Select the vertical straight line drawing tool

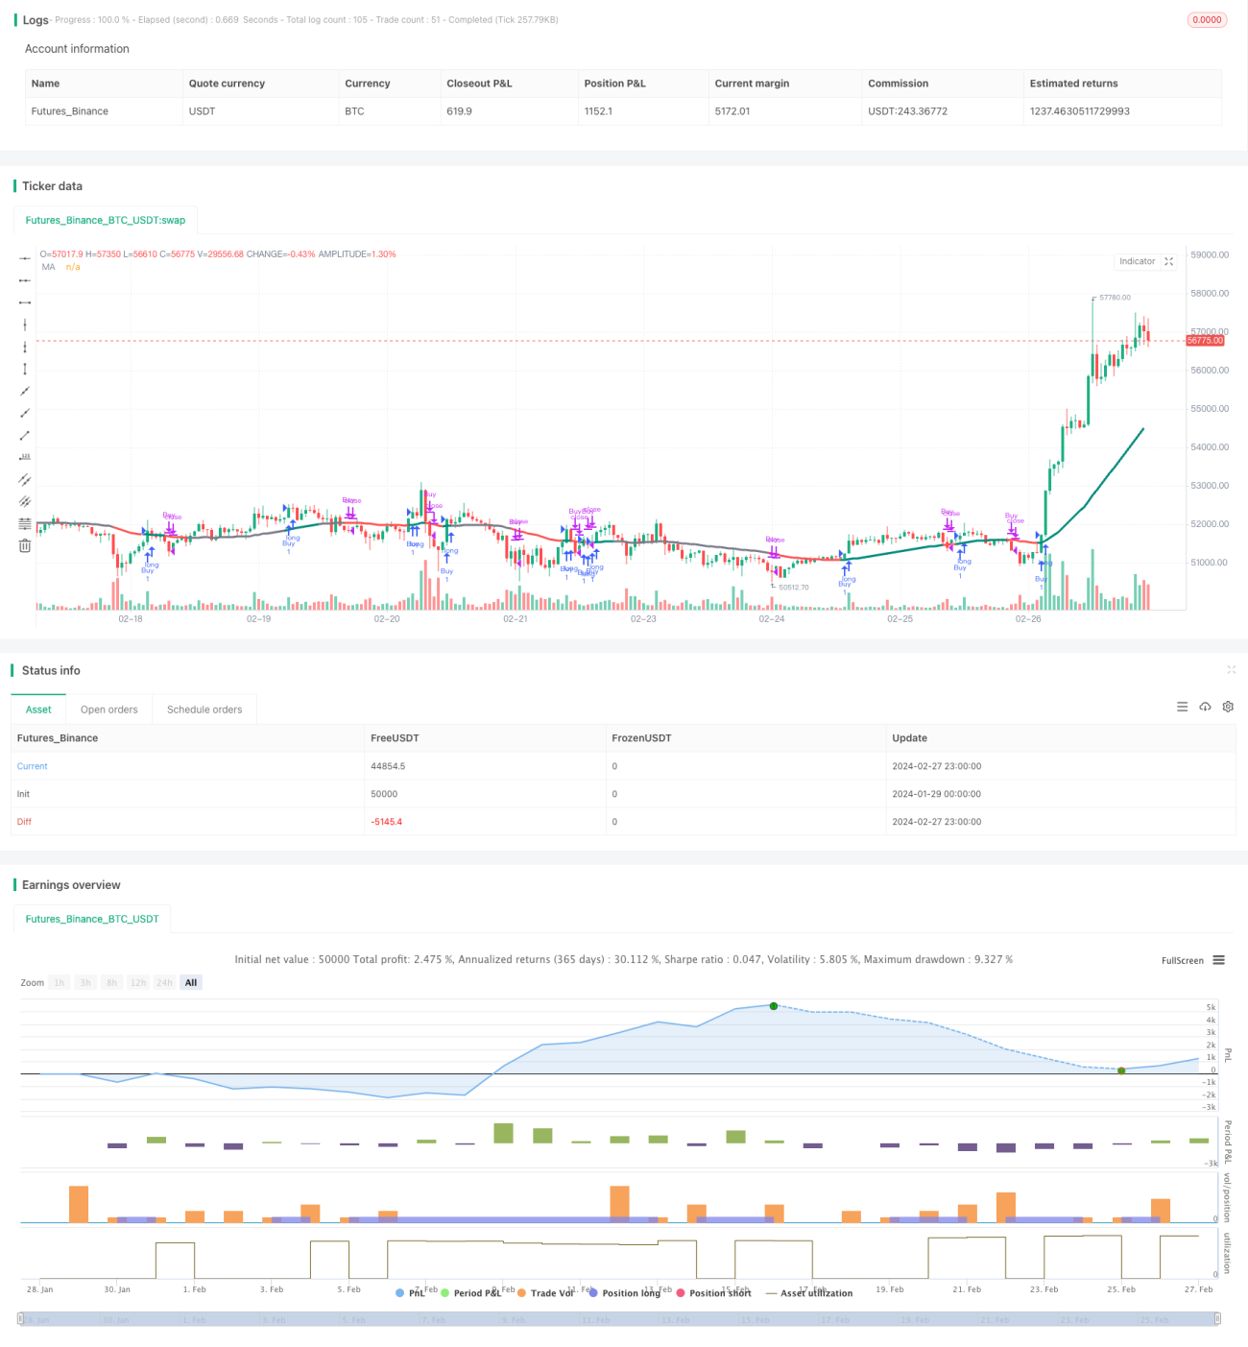[x=25, y=325]
